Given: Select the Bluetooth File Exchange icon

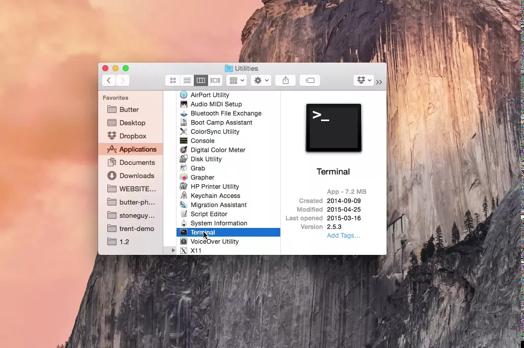Looking at the screenshot, I should [x=184, y=113].
